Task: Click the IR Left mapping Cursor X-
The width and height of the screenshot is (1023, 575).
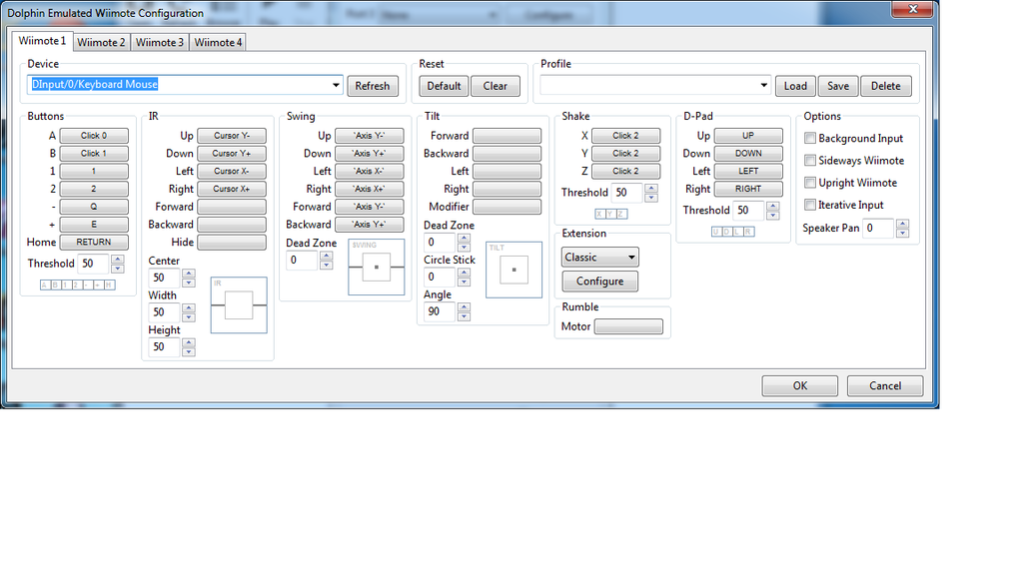Action: [x=232, y=171]
